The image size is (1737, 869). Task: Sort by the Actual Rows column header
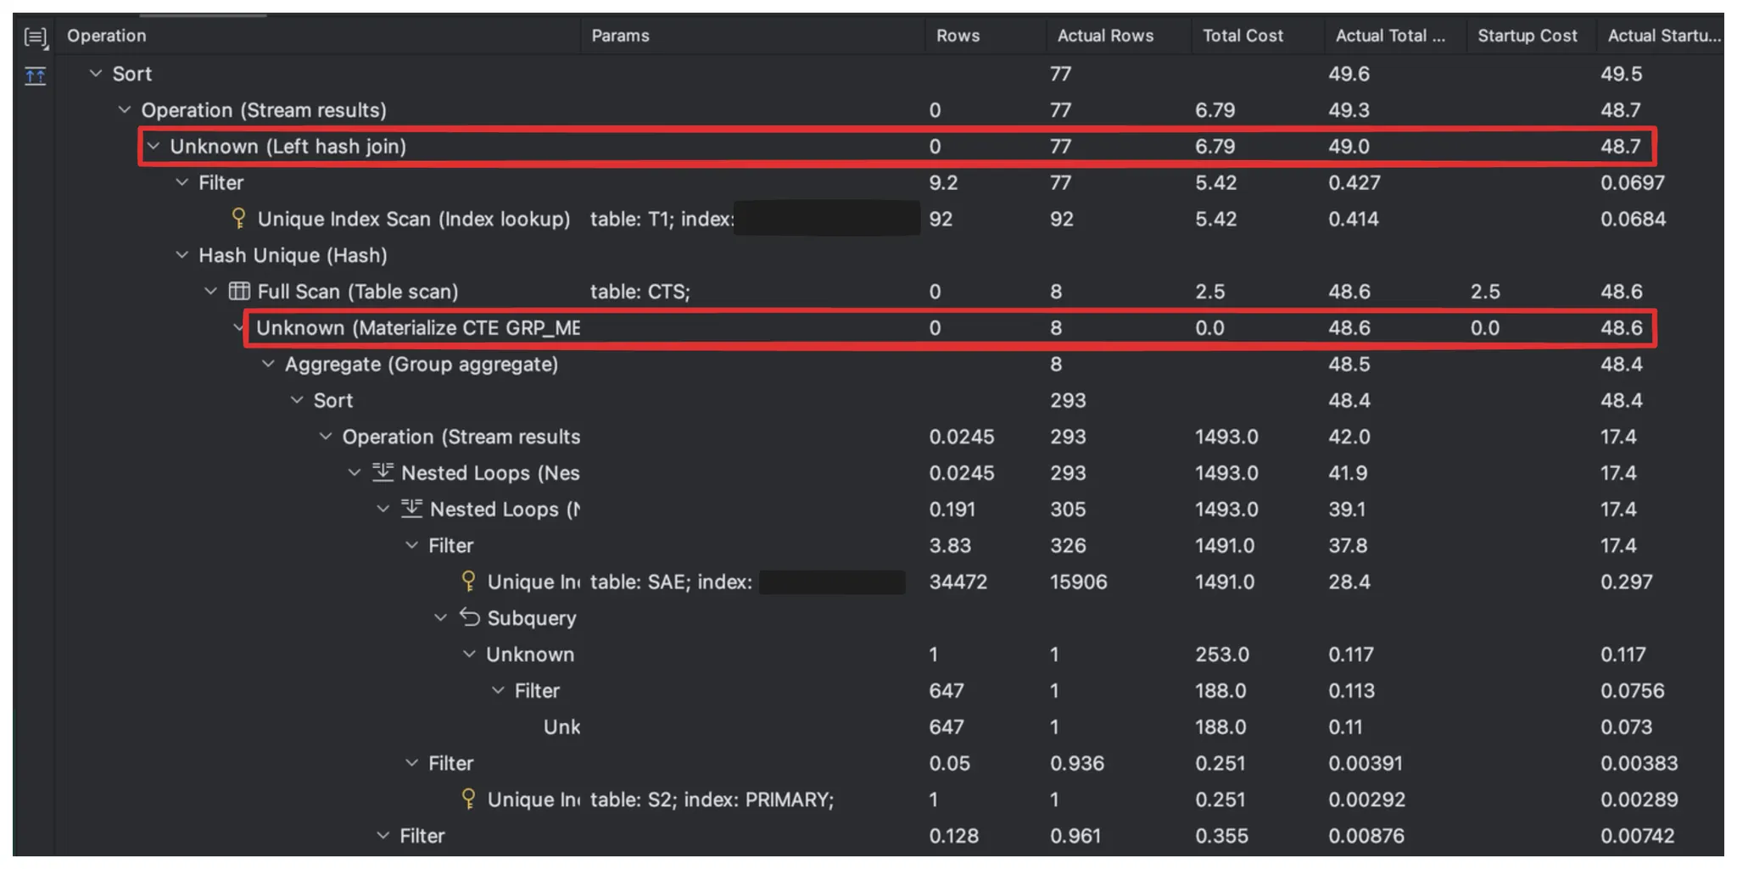point(1104,36)
